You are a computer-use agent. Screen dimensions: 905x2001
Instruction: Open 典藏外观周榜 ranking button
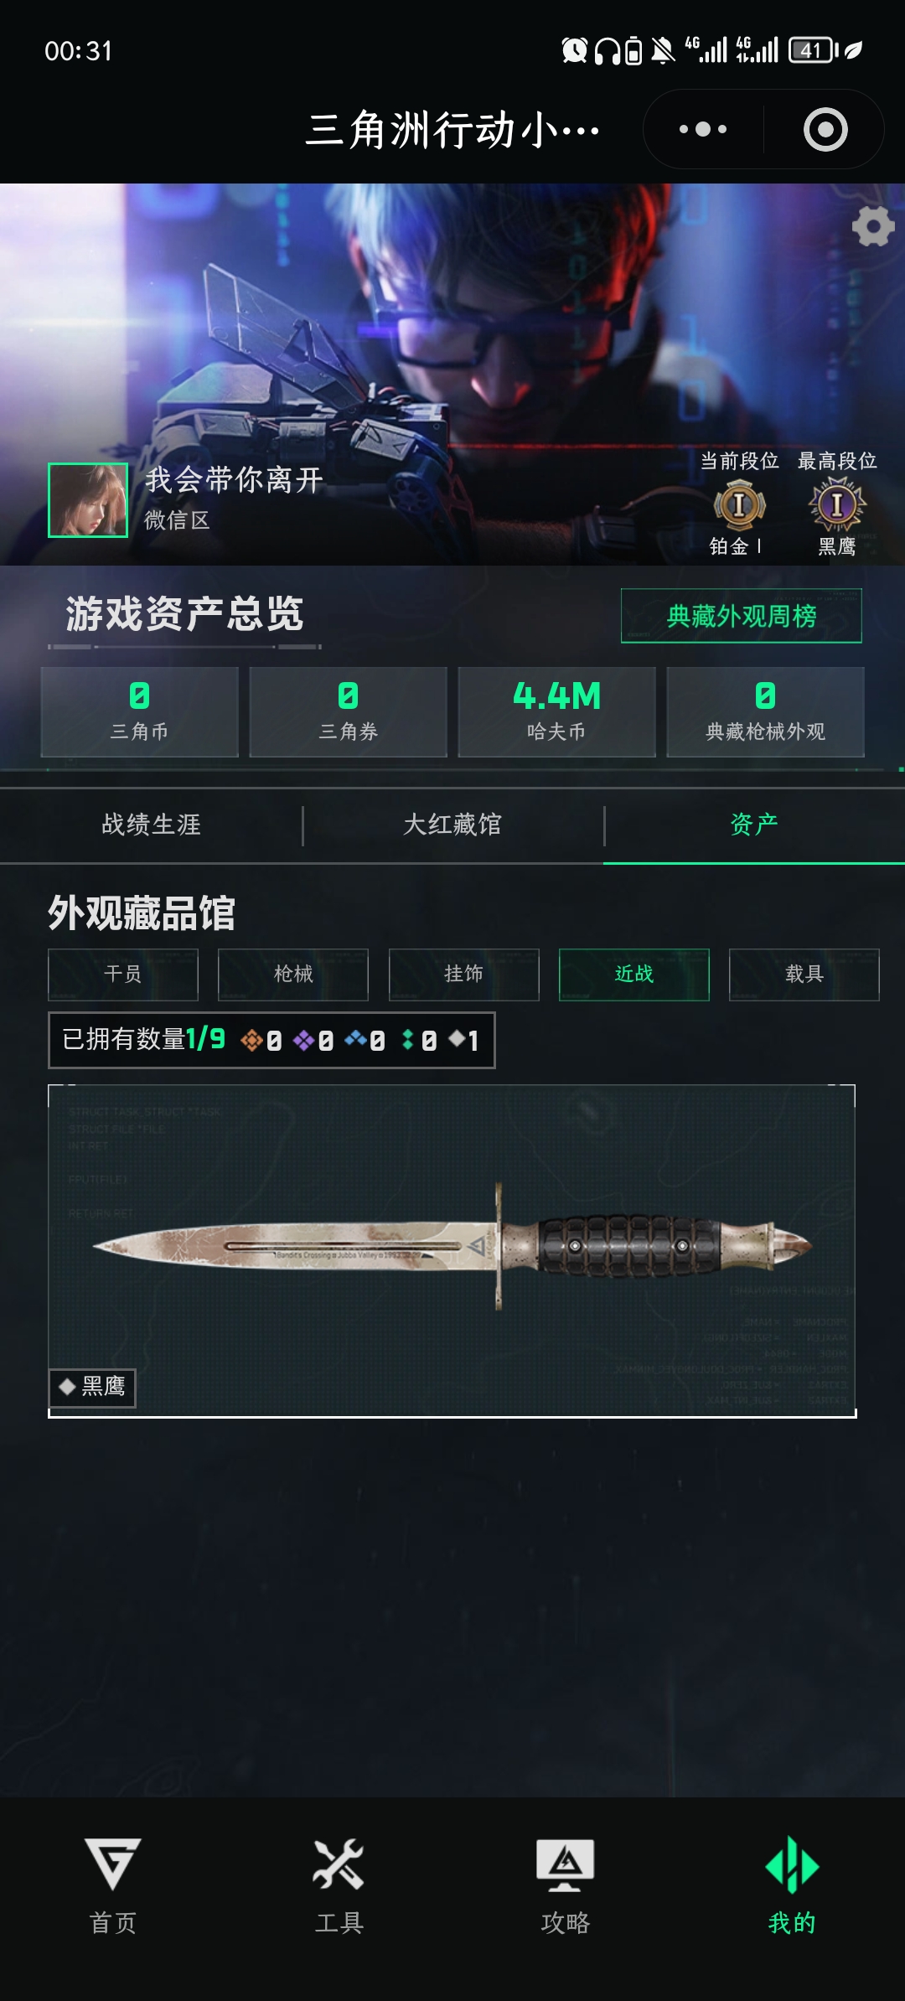pos(742,616)
